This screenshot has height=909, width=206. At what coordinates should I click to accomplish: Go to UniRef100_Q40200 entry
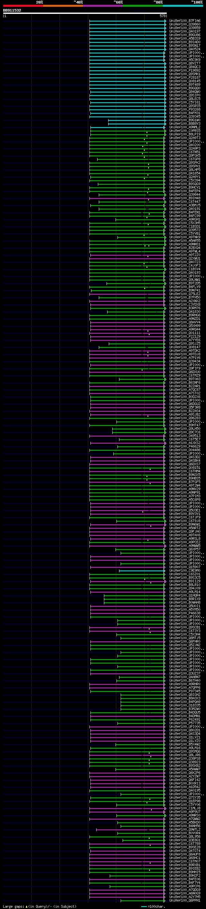click(x=185, y=145)
